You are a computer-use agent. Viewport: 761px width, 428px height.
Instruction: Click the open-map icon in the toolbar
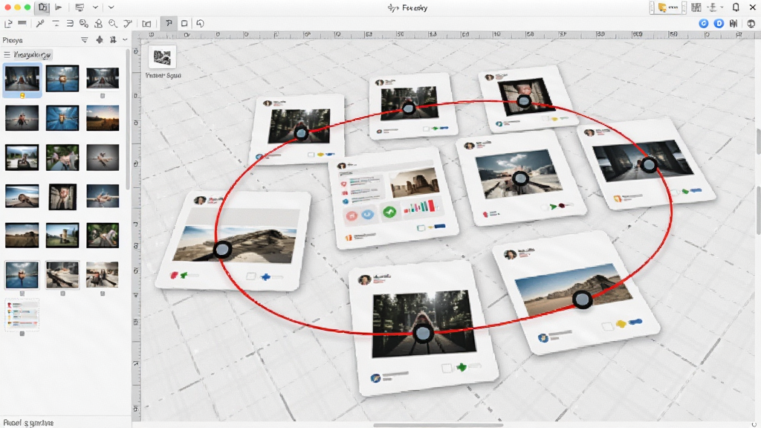pos(146,23)
